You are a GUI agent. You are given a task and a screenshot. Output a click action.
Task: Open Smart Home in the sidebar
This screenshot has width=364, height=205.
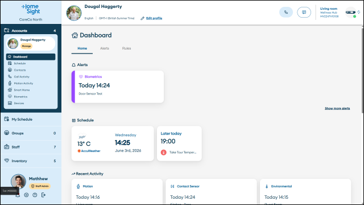coord(31,90)
